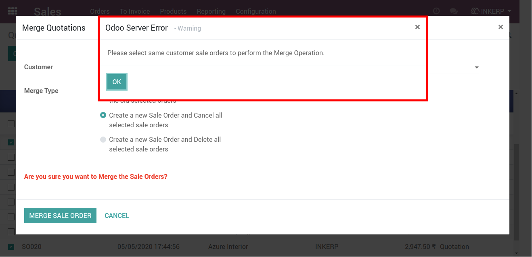Open the Reporting menu
The width and height of the screenshot is (532, 257).
(x=211, y=11)
